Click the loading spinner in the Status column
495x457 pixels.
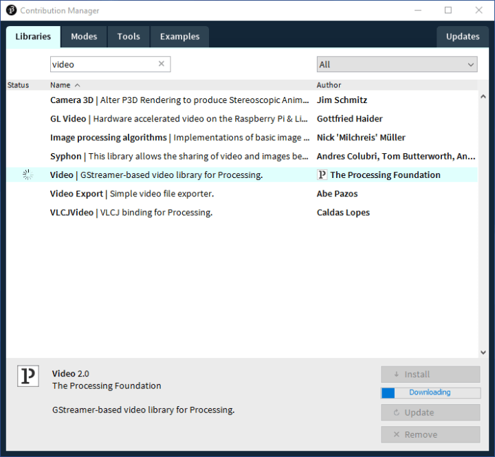point(27,175)
